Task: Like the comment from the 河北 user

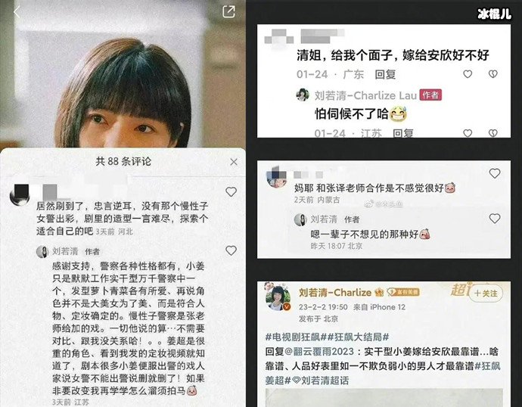Action: 231,191
